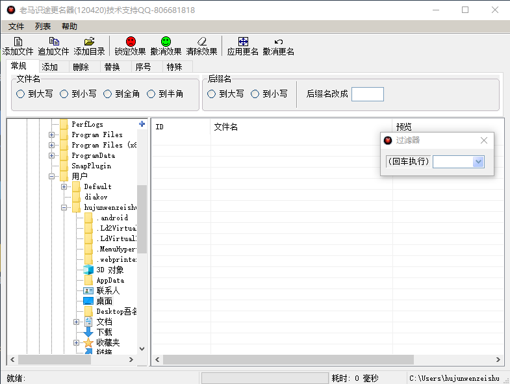510x384 pixels.
Task: Click the 撤消更名 undo icon
Action: tap(279, 42)
